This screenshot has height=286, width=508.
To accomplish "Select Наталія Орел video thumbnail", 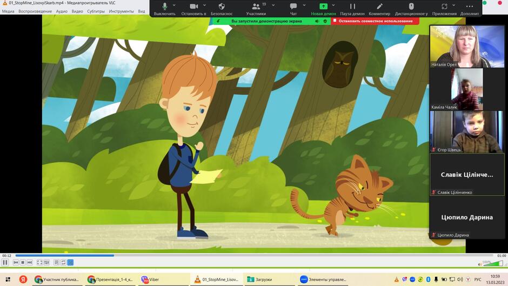I will (x=467, y=46).
